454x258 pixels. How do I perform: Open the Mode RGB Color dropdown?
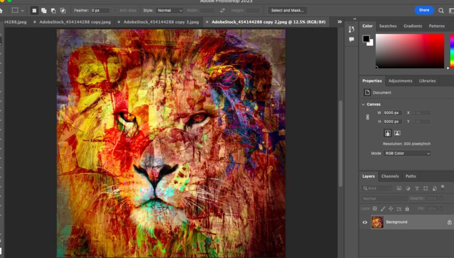[407, 153]
